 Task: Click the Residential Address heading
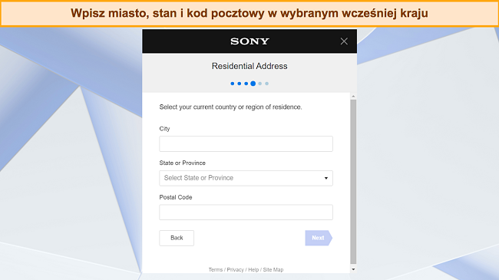[249, 66]
